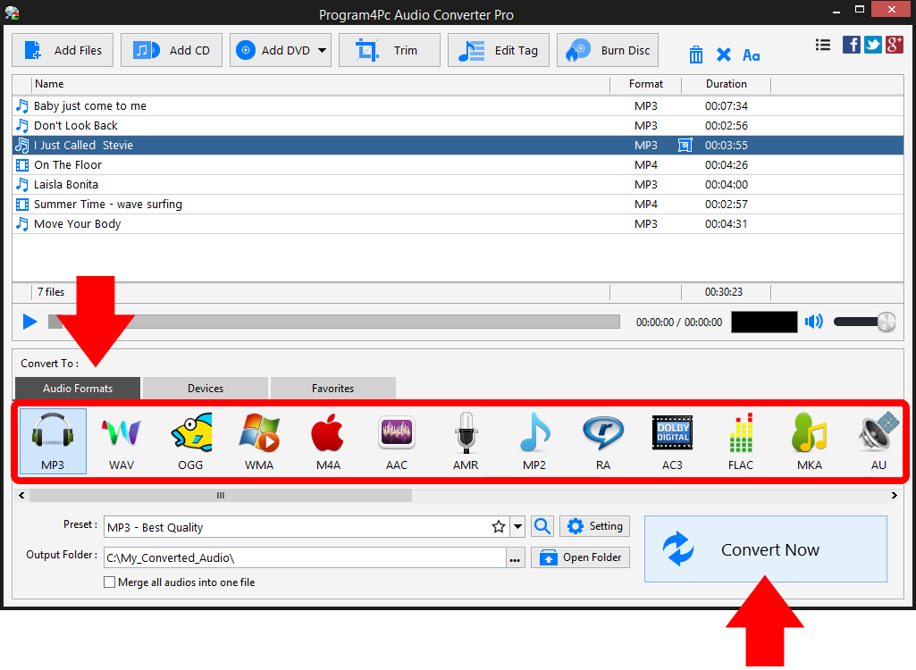Click the delete (trash) toolbar icon

pos(696,54)
